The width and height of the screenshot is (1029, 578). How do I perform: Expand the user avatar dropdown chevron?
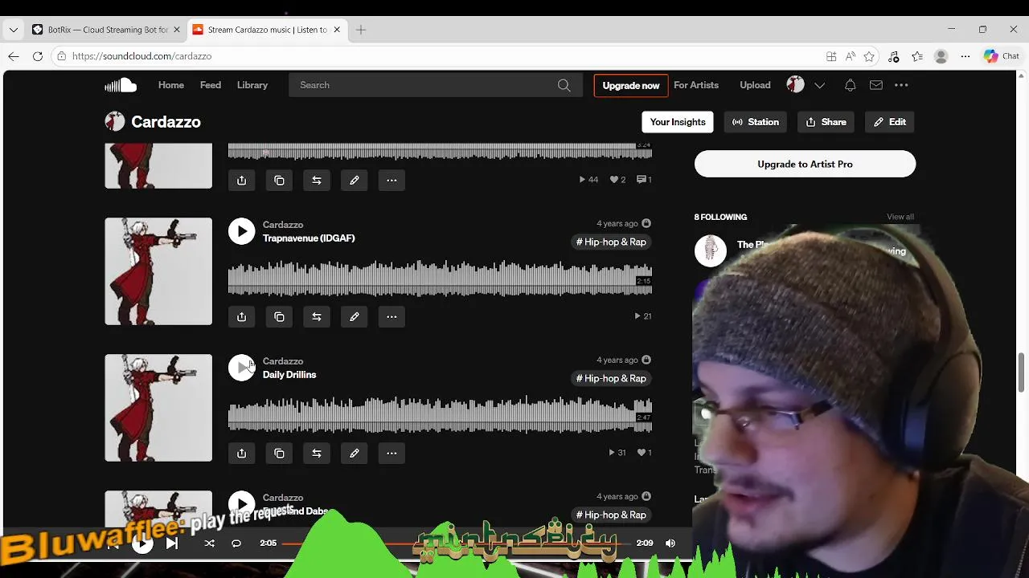coord(819,85)
